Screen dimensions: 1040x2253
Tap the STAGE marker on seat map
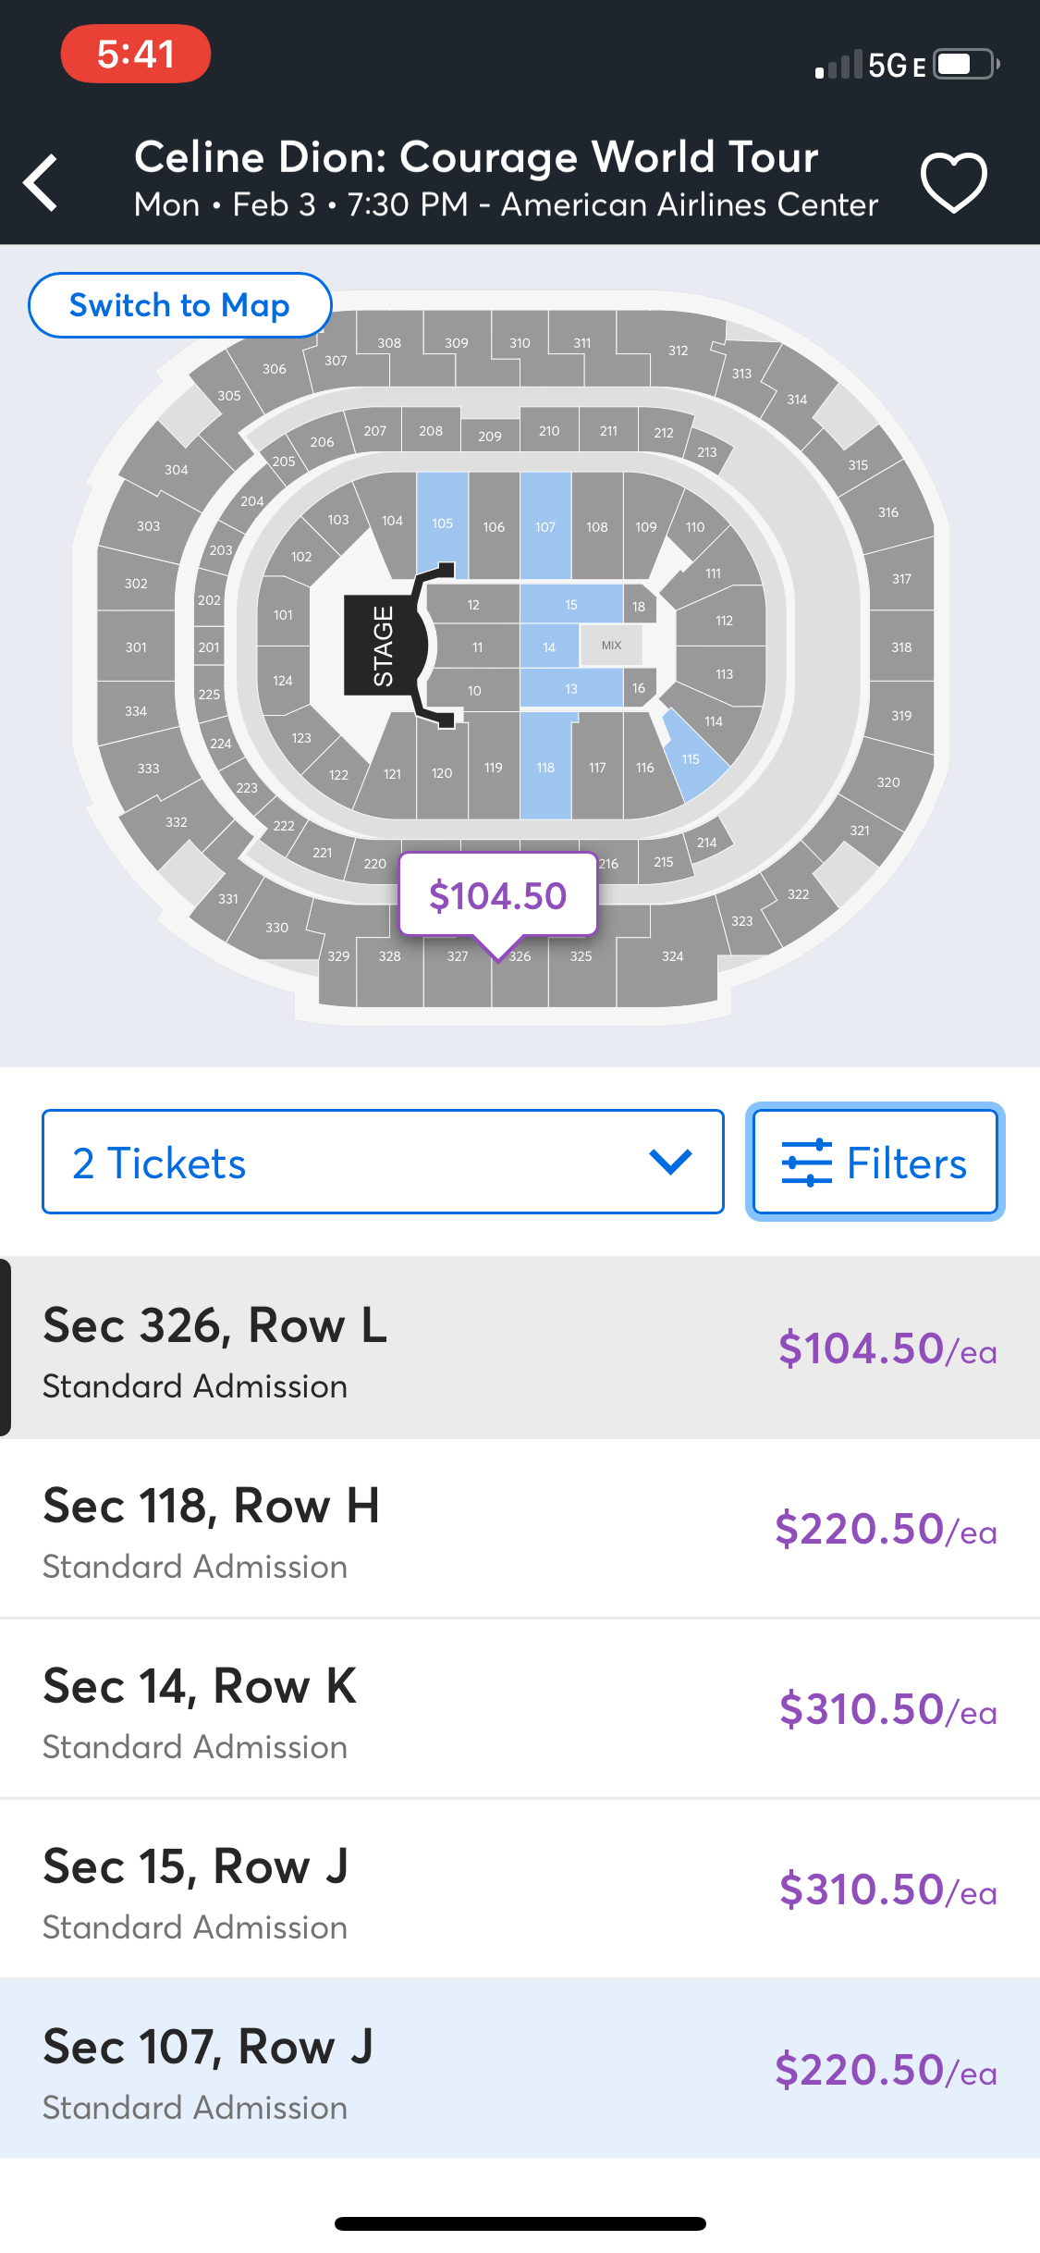click(x=383, y=646)
